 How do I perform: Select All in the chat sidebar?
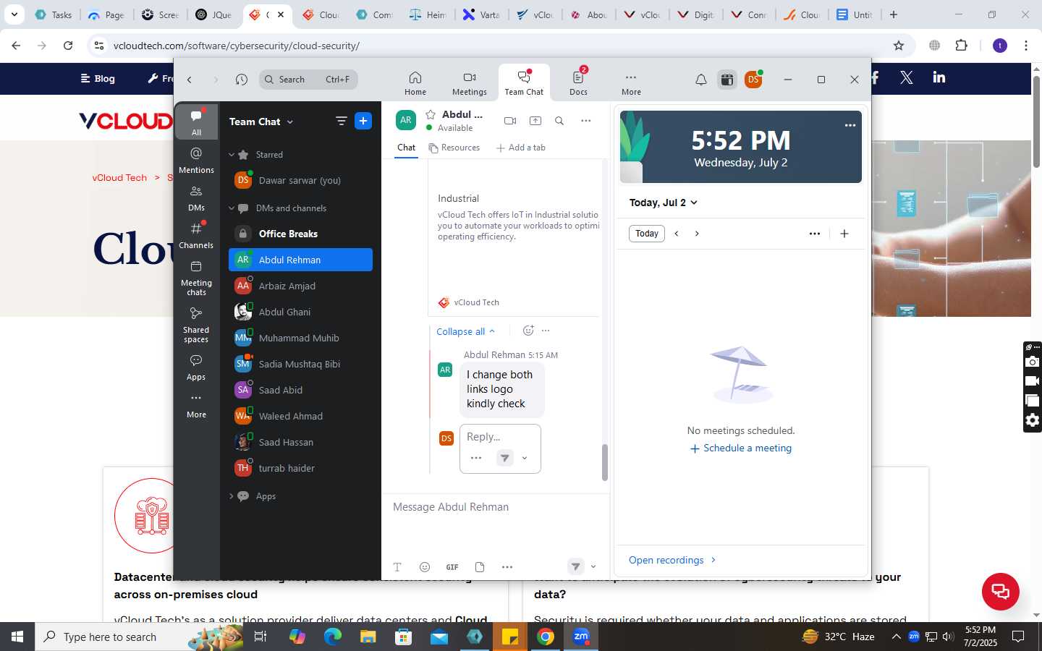(x=196, y=122)
